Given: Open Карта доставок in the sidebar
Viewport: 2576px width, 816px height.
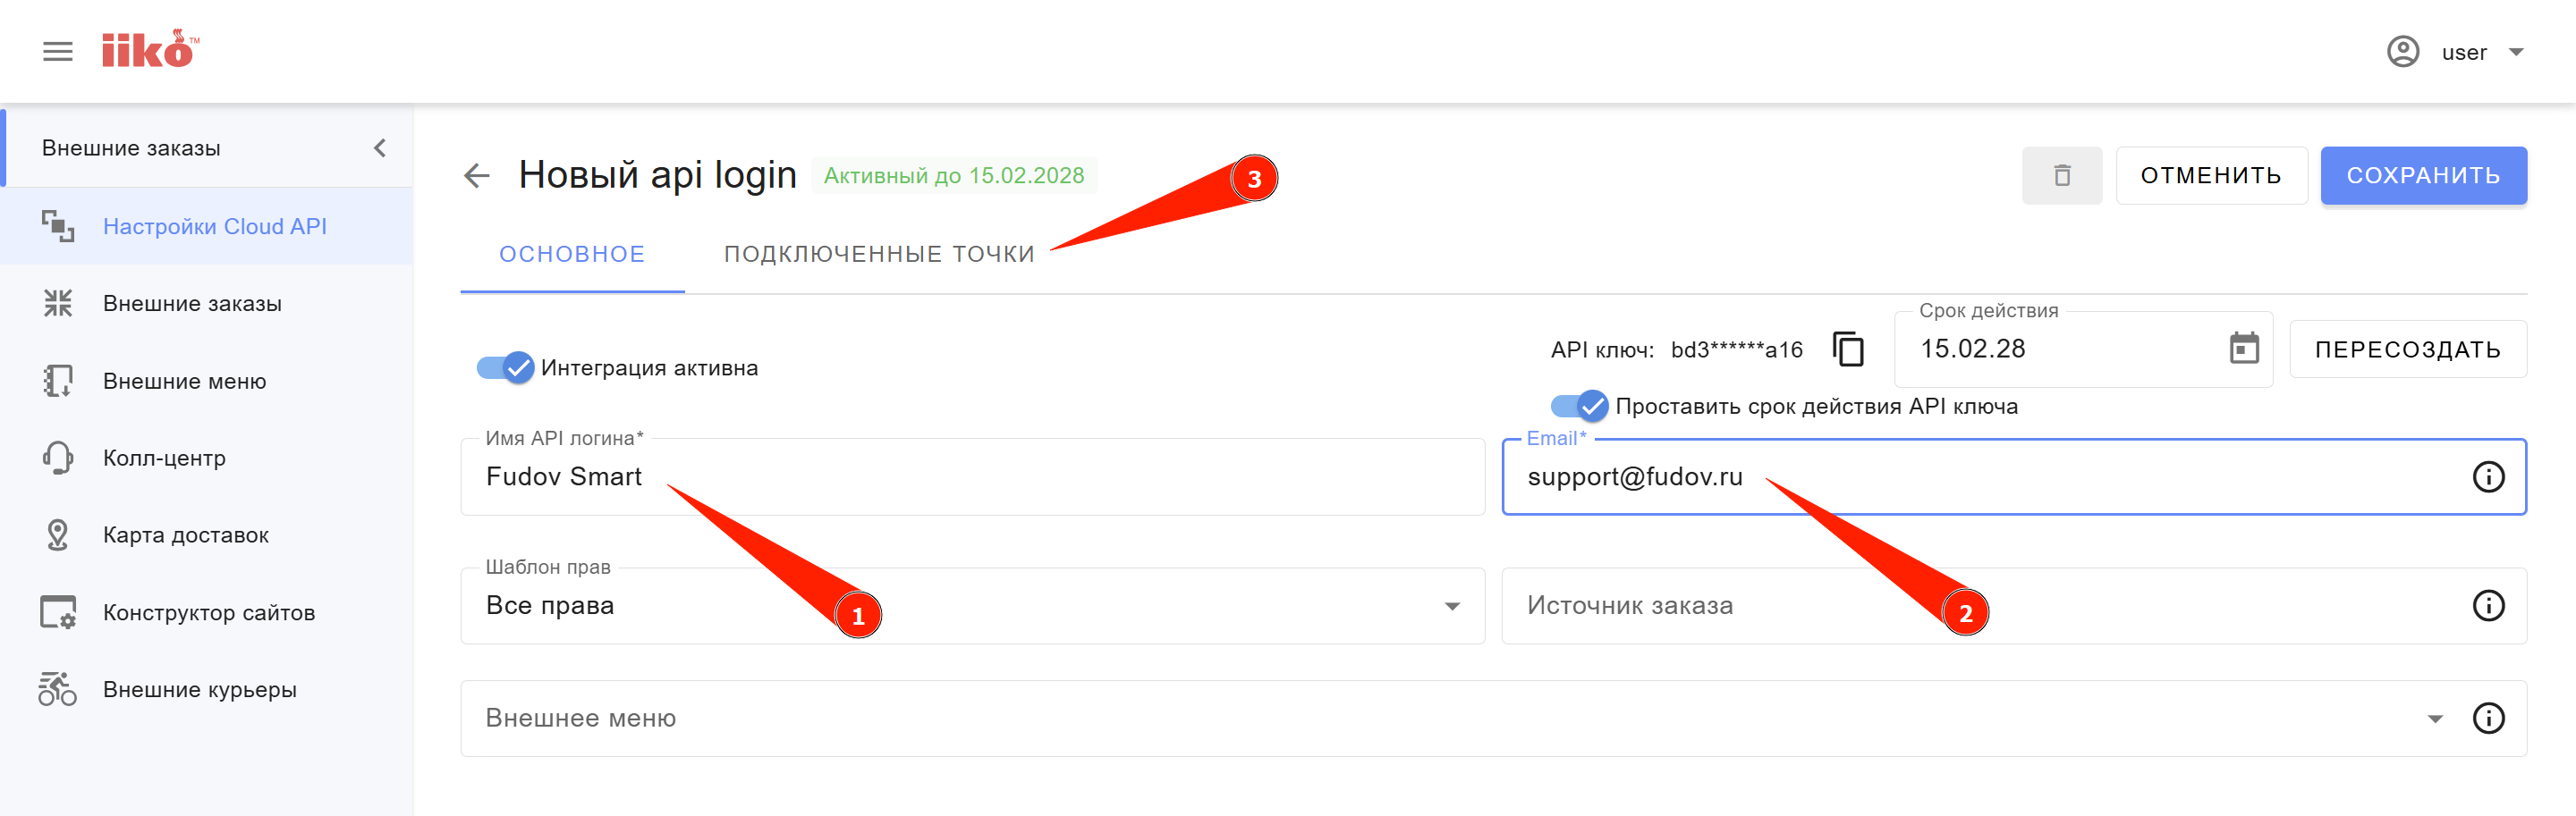Looking at the screenshot, I should (x=186, y=535).
